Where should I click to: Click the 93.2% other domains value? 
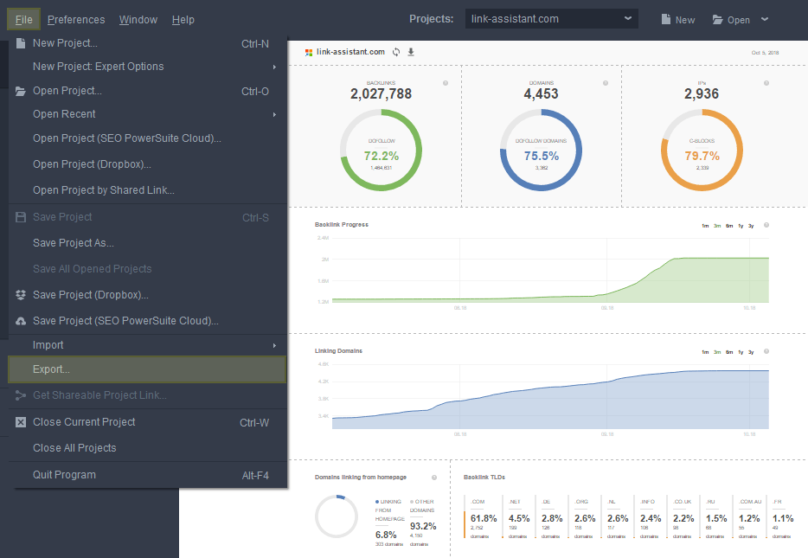point(423,526)
